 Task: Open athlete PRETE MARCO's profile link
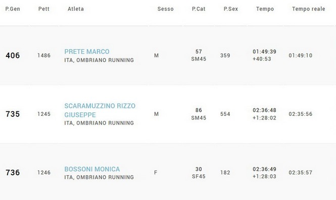87,52
